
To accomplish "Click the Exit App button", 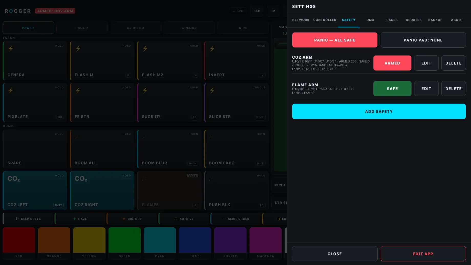I will [423, 254].
